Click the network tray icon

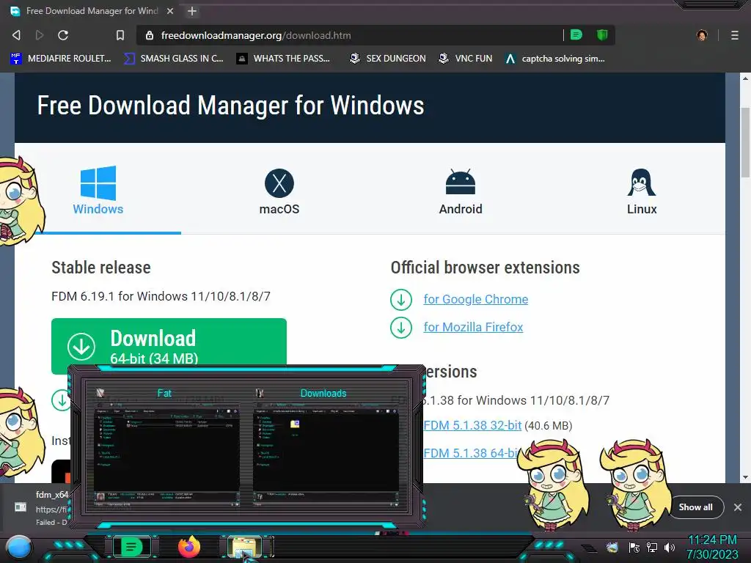pyautogui.click(x=652, y=547)
